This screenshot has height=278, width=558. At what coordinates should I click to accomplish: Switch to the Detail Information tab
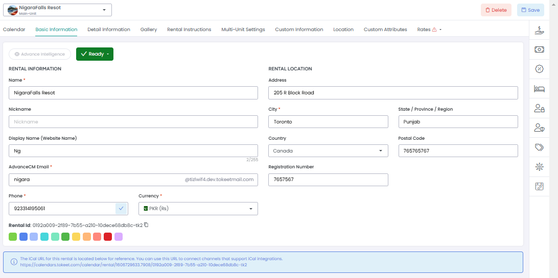[x=109, y=30]
